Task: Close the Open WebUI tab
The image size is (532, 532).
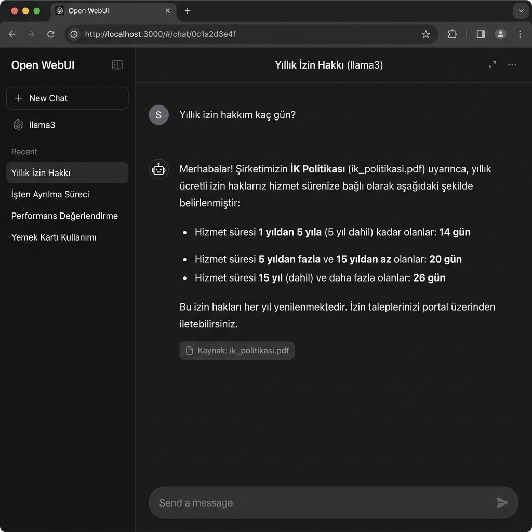Action: click(x=168, y=11)
